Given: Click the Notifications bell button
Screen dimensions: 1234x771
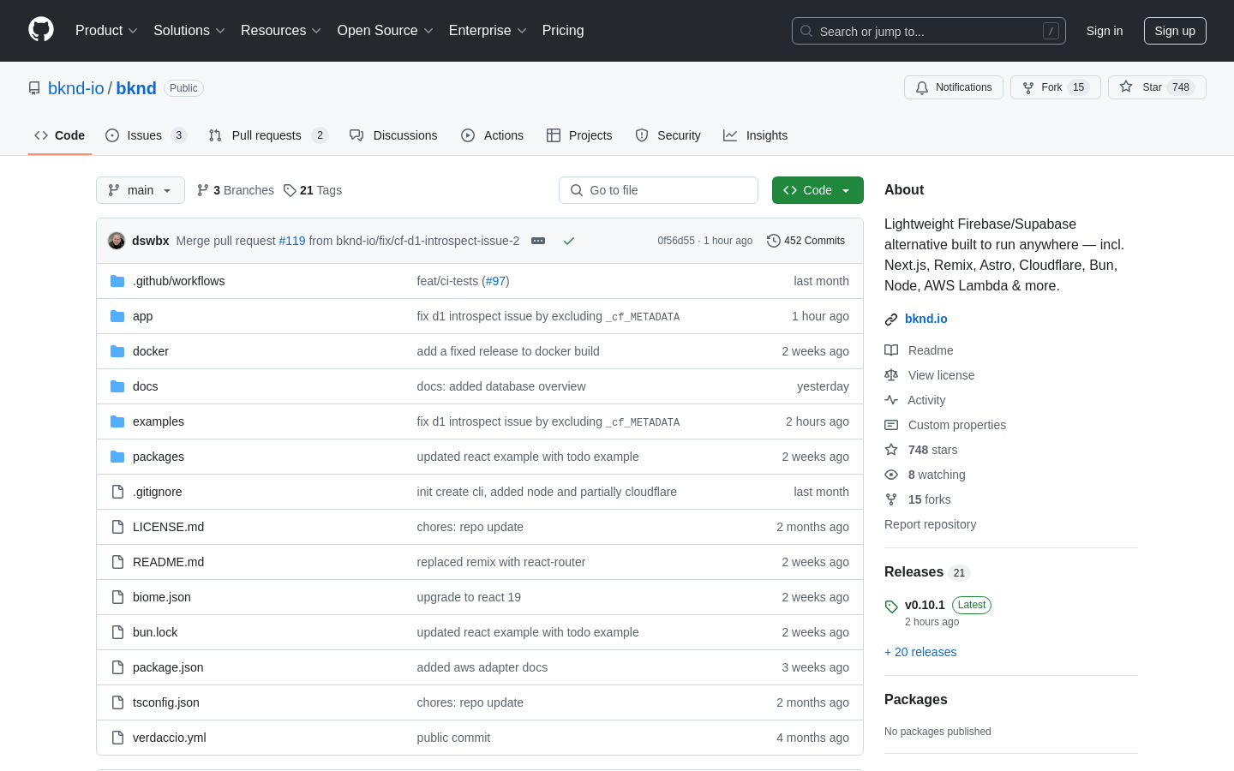Looking at the screenshot, I should click(x=953, y=87).
